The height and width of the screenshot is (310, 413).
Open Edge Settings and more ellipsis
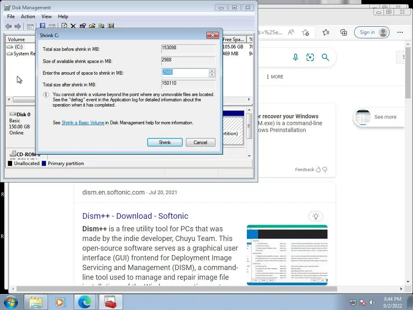[400, 32]
